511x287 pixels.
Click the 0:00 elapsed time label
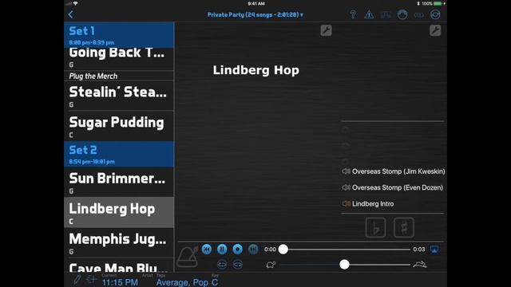(x=270, y=250)
